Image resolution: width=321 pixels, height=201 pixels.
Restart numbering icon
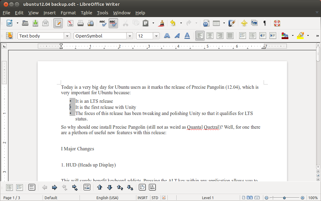142,187
